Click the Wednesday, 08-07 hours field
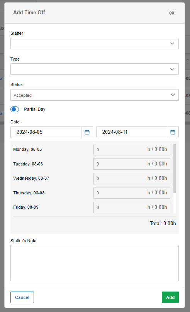Viewport: 190px width, 312px height. 132,179
